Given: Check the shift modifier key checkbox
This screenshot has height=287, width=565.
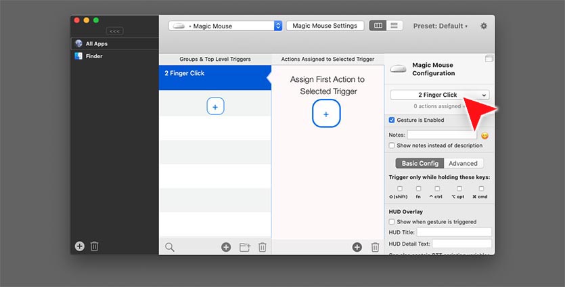Looking at the screenshot, I should [399, 189].
